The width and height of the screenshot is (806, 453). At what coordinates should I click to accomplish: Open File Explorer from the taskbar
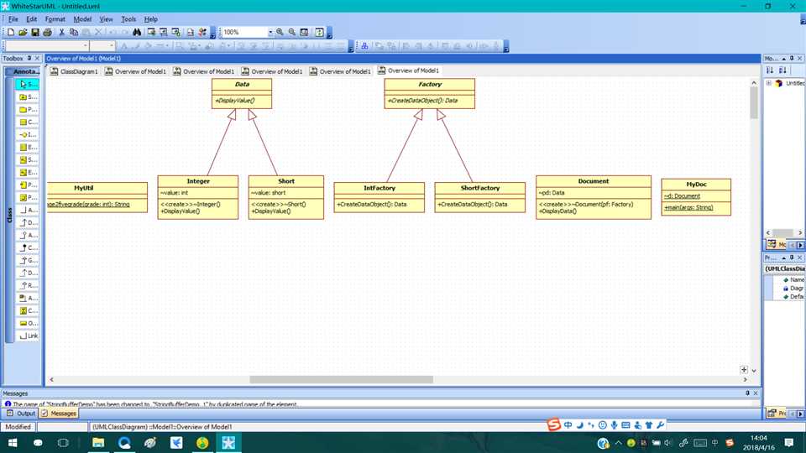coord(98,442)
